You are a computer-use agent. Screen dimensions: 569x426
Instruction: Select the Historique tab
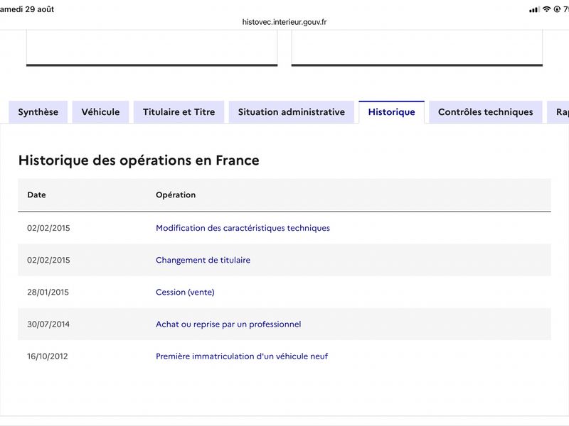392,112
